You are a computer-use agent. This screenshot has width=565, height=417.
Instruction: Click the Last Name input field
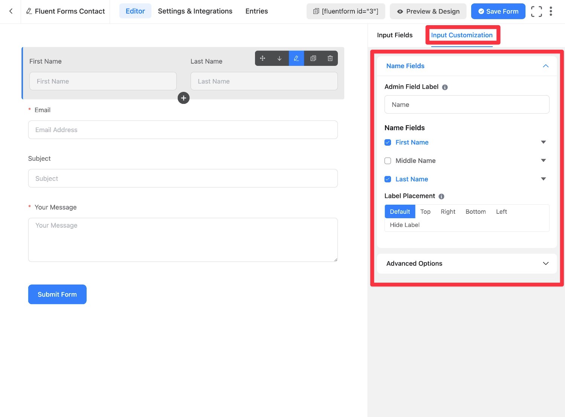pyautogui.click(x=264, y=81)
